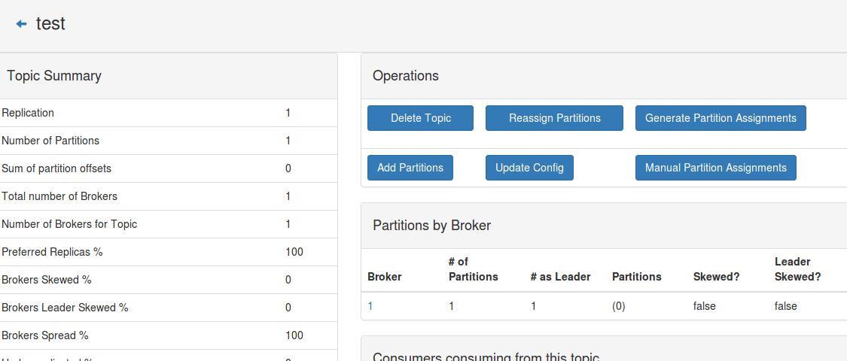
Task: Select the Add Partitions button
Action: pyautogui.click(x=410, y=168)
